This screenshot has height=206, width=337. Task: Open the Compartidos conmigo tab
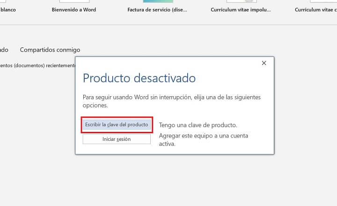coord(50,50)
